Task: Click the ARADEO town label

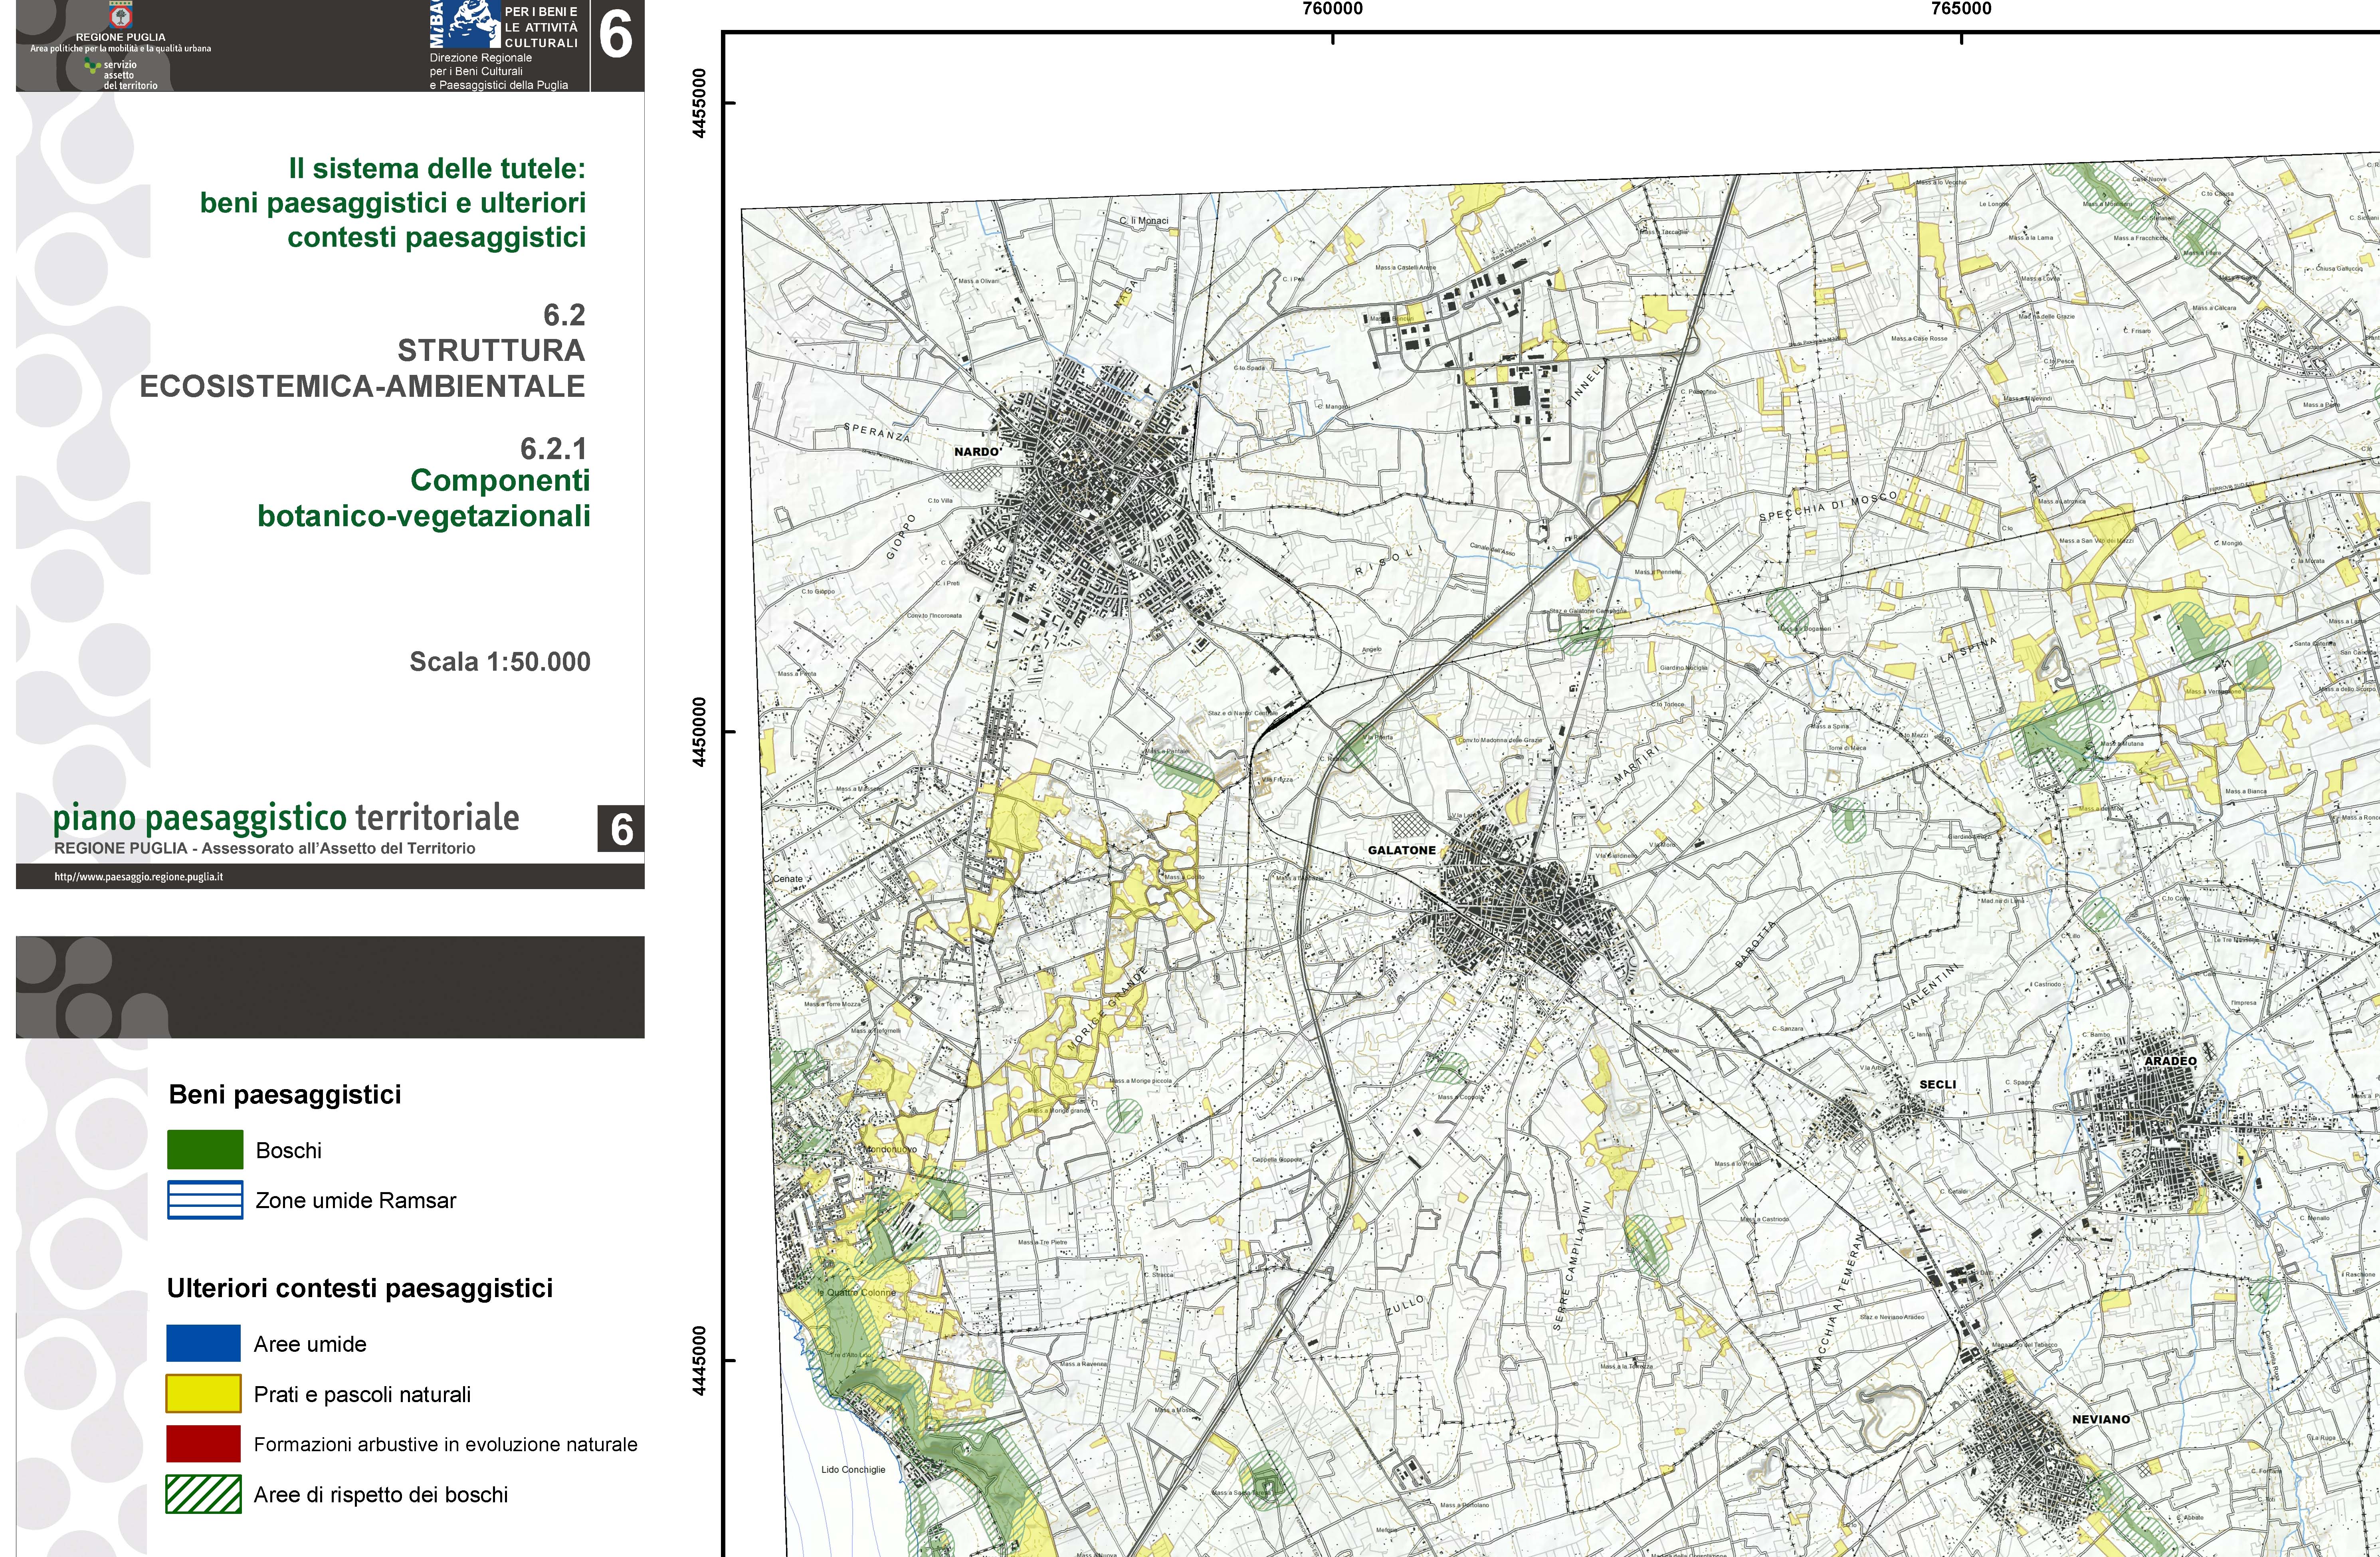Action: tap(2170, 1061)
